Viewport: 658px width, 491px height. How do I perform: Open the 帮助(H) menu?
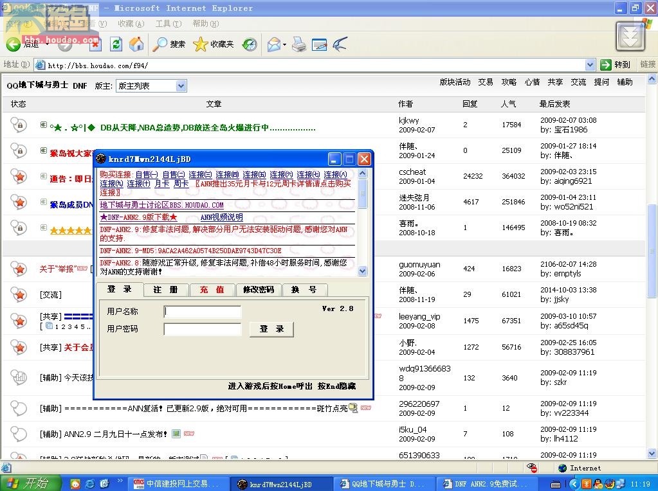pyautogui.click(x=206, y=24)
